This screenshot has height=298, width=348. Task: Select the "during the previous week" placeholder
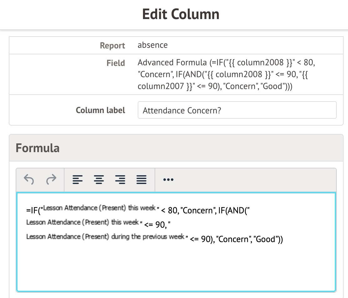pyautogui.click(x=105, y=237)
